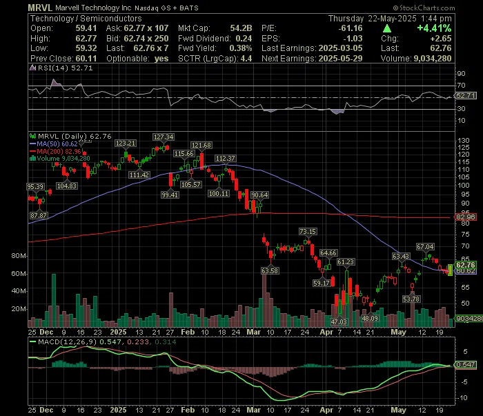
Task: Click the MRVL ticker symbol in the title
Action: click(40, 8)
